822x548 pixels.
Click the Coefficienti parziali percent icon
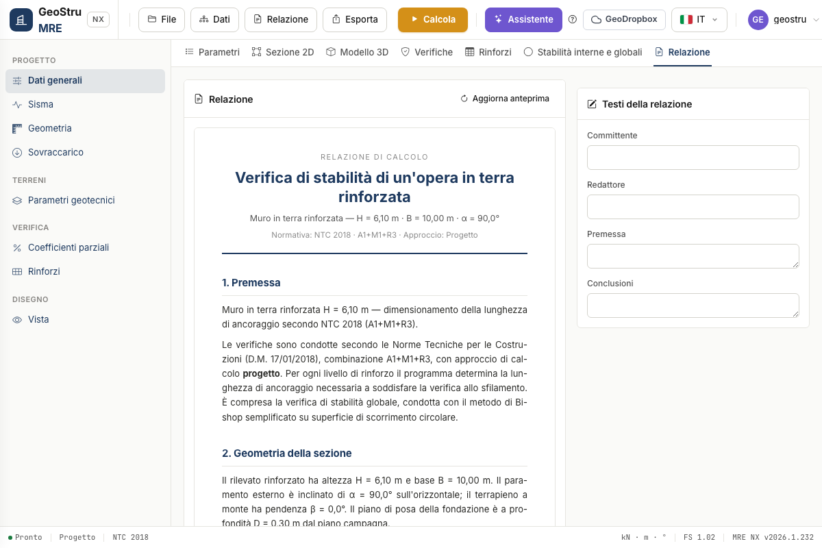click(x=17, y=248)
